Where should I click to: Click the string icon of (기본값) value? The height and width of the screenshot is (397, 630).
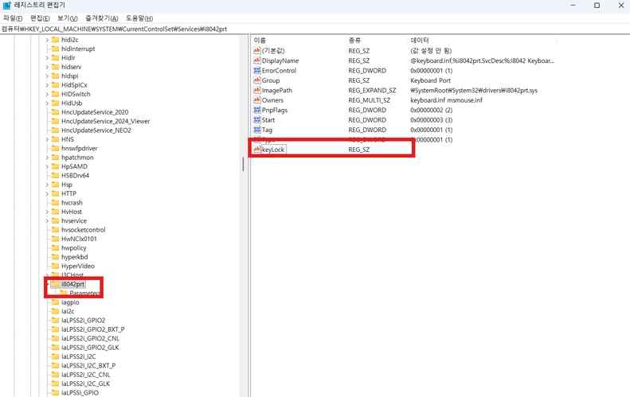coord(257,51)
